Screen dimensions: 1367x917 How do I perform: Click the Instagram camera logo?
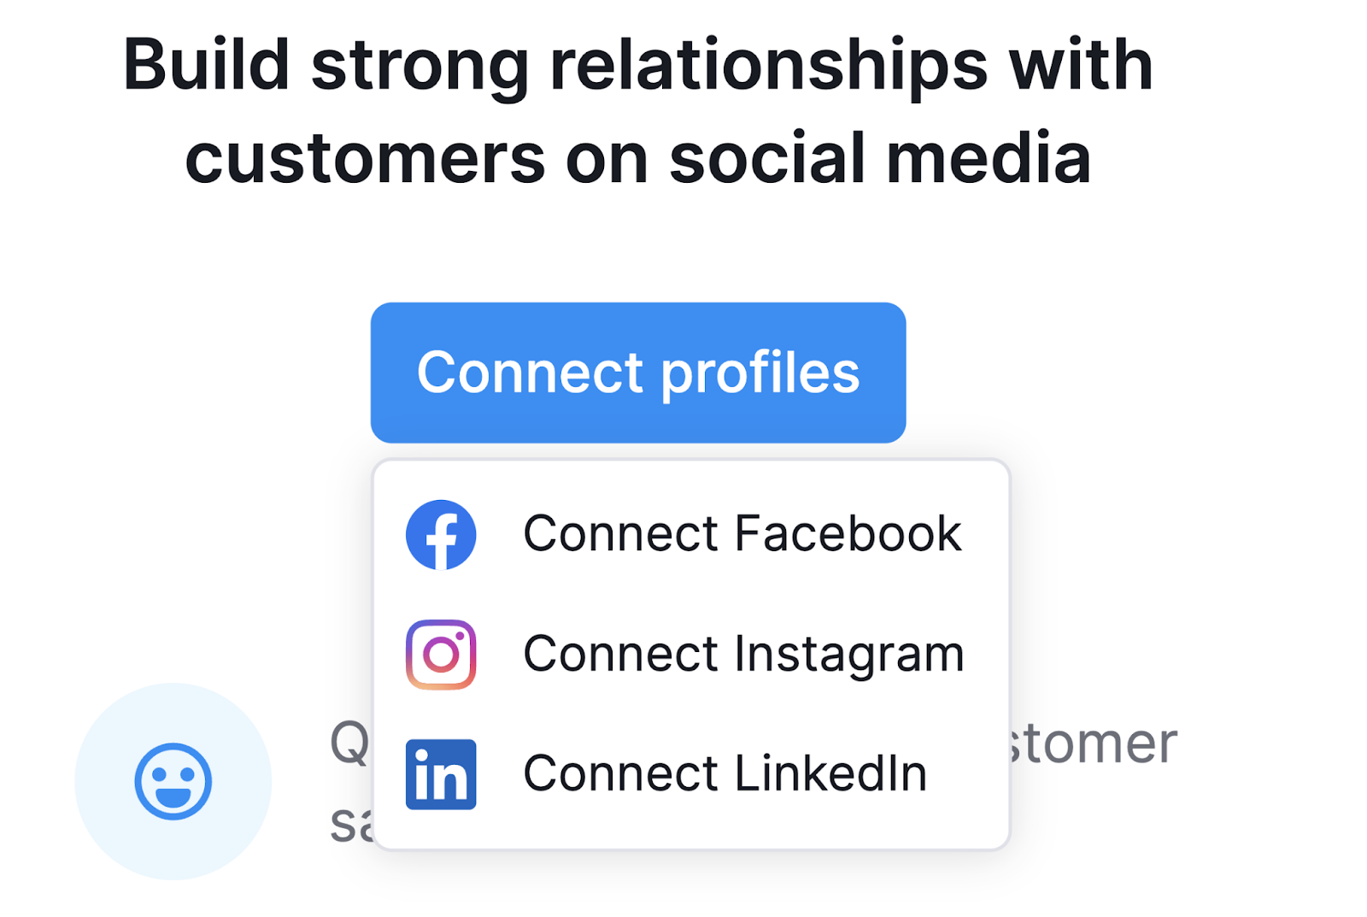[x=439, y=654]
